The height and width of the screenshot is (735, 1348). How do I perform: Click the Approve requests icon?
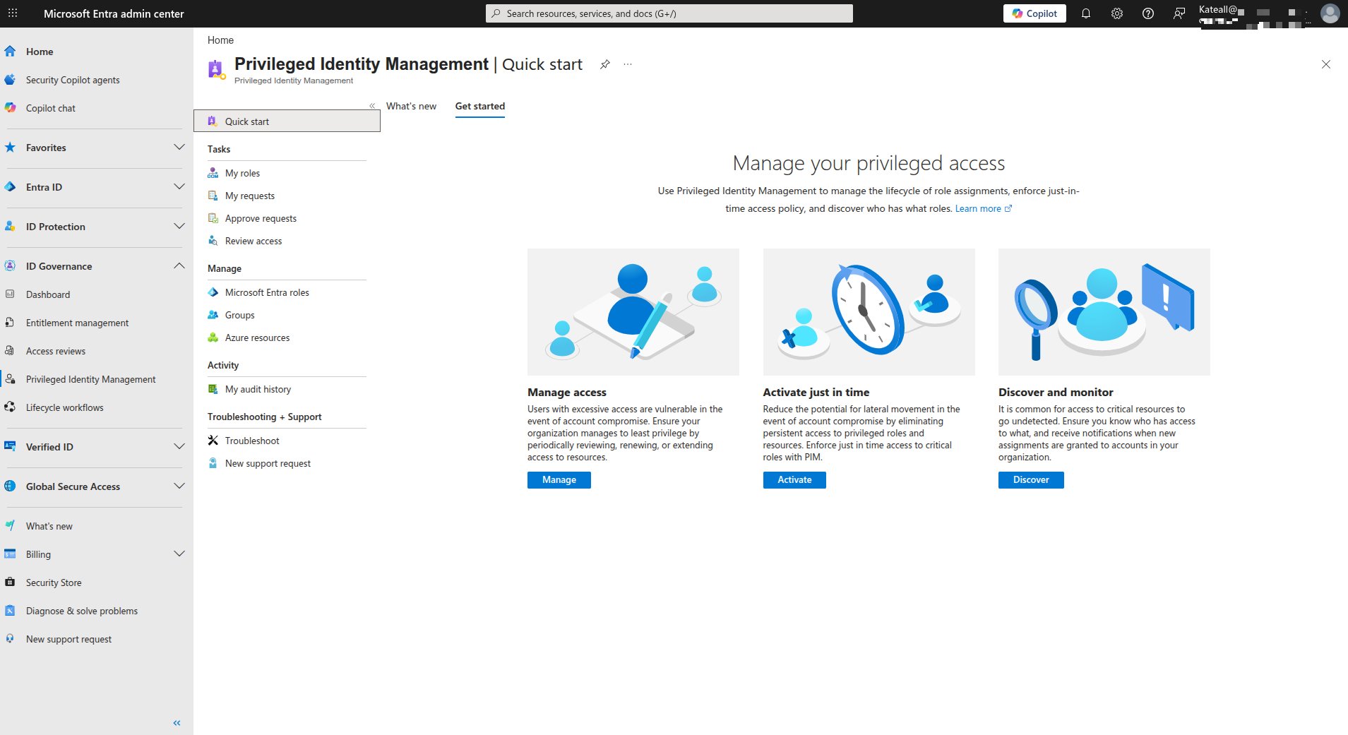213,218
